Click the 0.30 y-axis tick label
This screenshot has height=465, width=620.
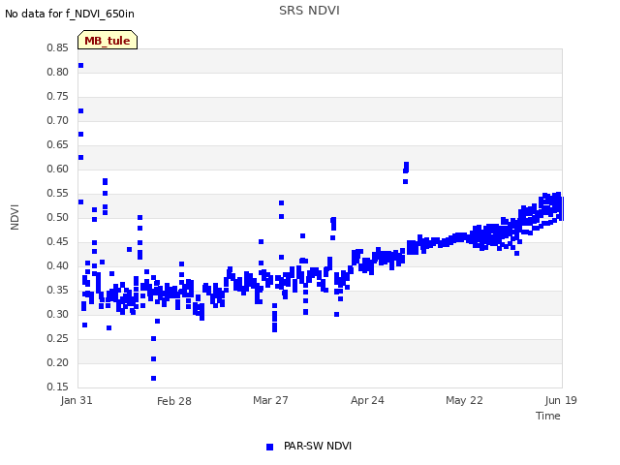pos(57,314)
